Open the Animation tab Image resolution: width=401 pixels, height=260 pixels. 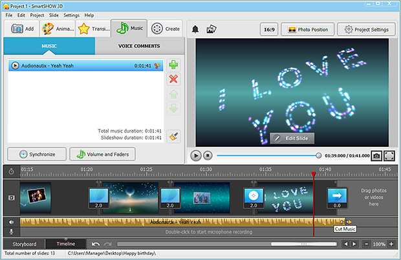coord(58,28)
